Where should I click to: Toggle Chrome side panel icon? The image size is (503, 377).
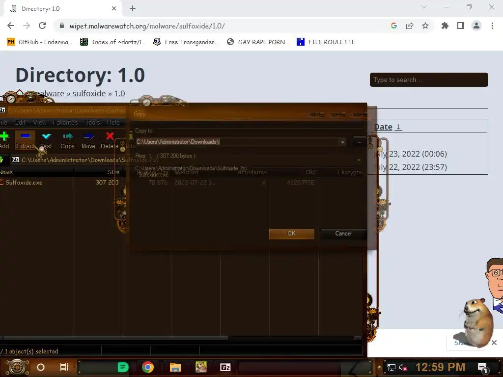[461, 26]
